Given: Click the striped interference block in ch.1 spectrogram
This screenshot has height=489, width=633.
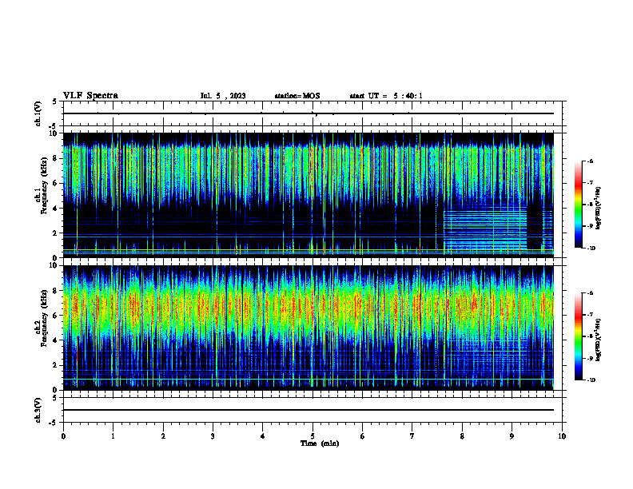Looking at the screenshot, I should 485,230.
